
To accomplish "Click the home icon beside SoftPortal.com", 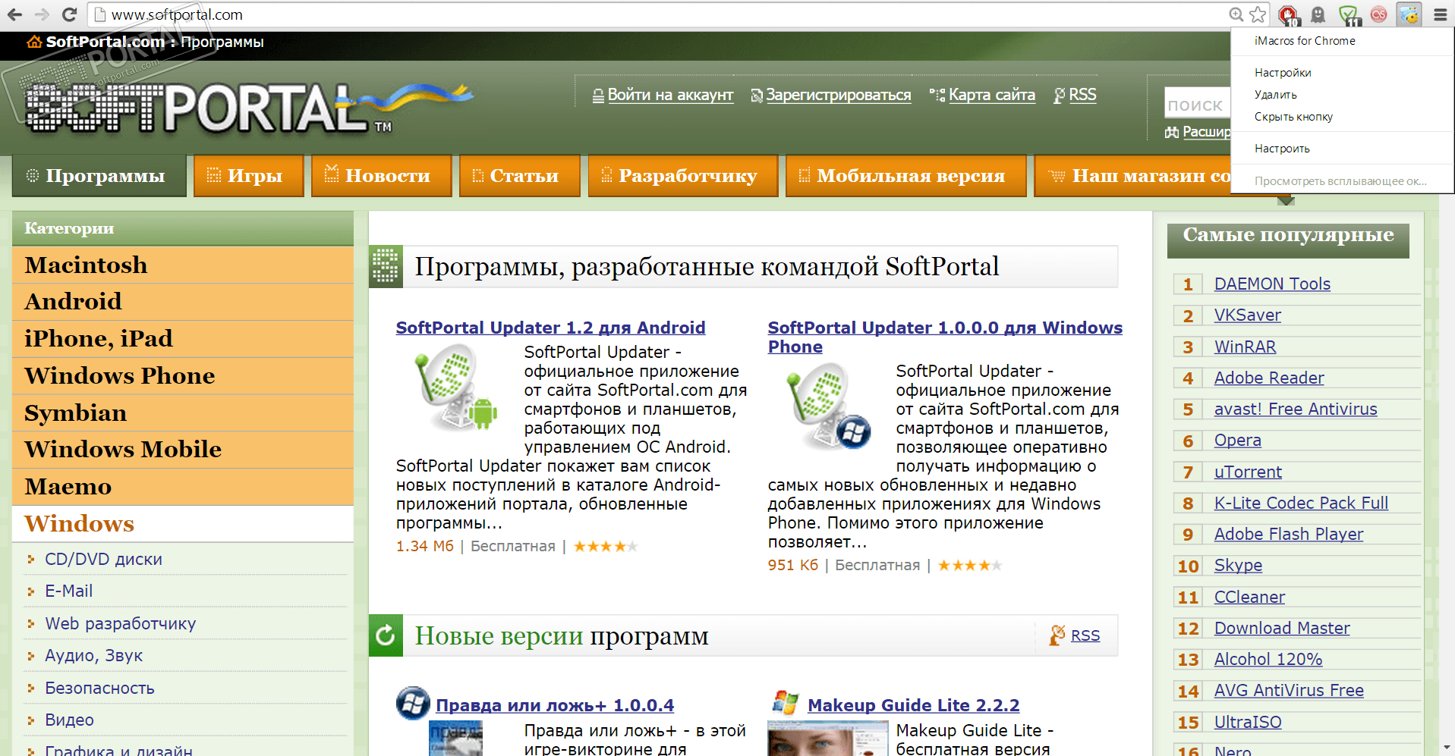I will [34, 42].
